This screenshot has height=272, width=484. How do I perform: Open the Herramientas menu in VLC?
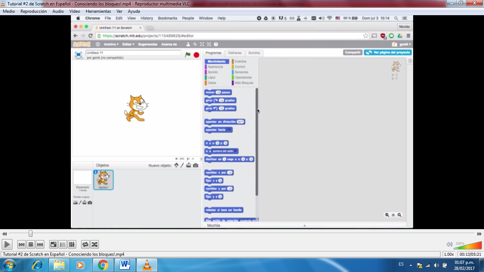click(x=98, y=11)
